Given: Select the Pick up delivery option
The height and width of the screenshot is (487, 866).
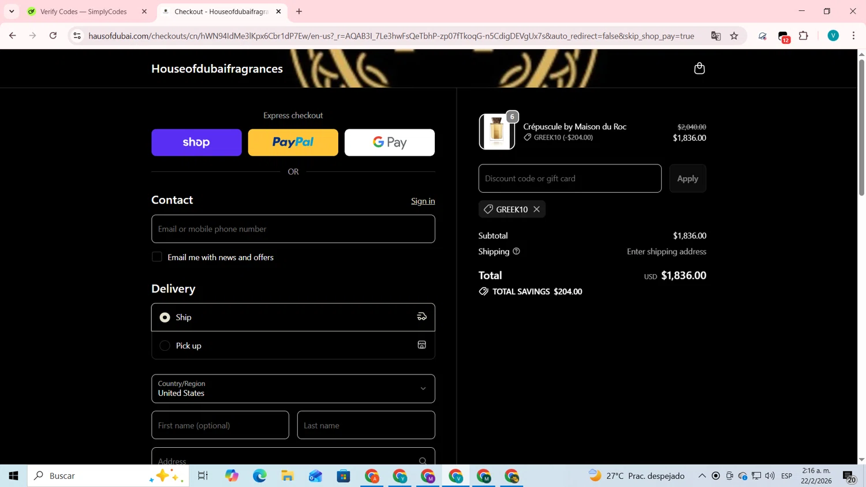Looking at the screenshot, I should (293, 346).
